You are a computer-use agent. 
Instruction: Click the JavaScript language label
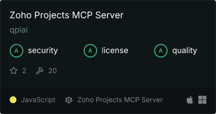click(x=38, y=100)
